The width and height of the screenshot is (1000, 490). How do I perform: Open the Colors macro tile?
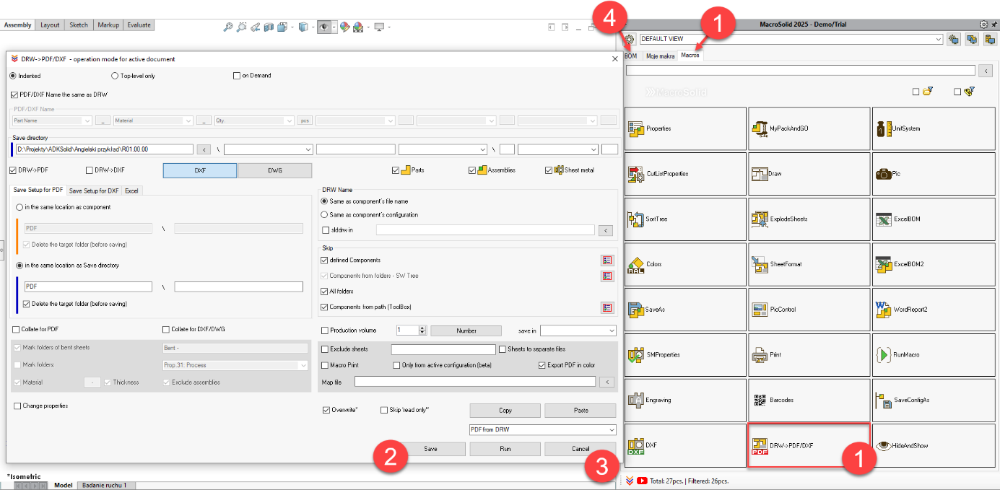pos(684,264)
